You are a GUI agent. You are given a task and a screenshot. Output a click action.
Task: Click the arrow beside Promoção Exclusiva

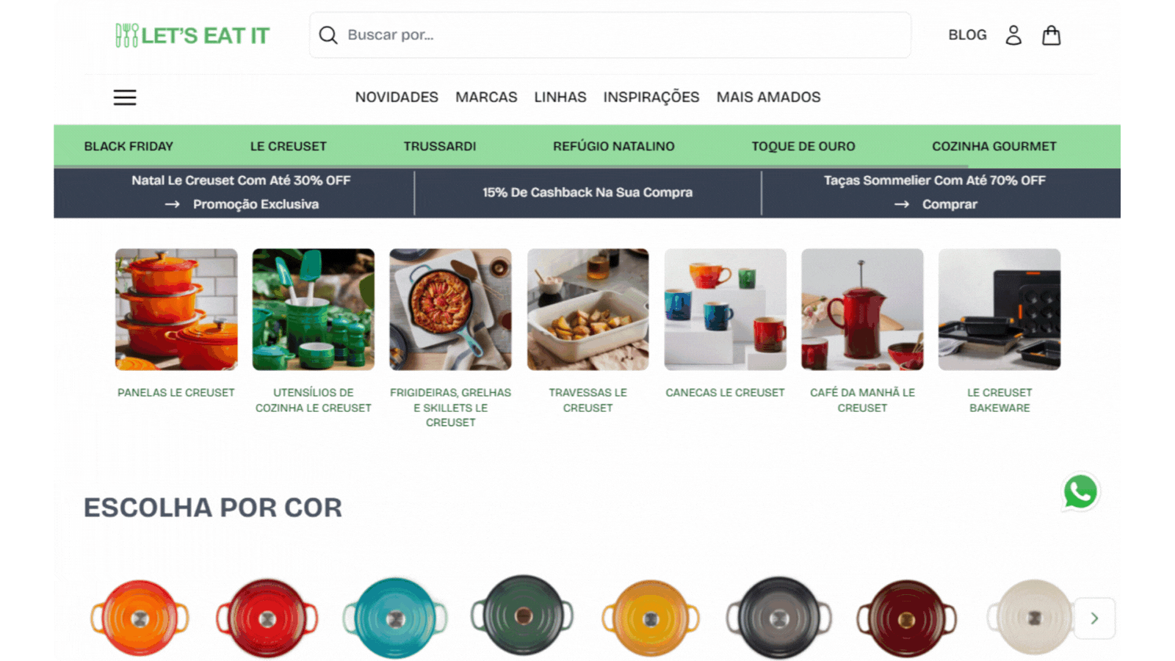(173, 204)
